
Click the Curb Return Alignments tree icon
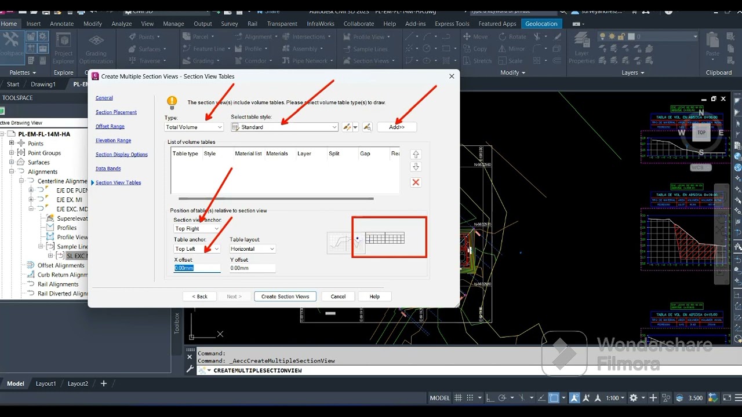(x=31, y=275)
